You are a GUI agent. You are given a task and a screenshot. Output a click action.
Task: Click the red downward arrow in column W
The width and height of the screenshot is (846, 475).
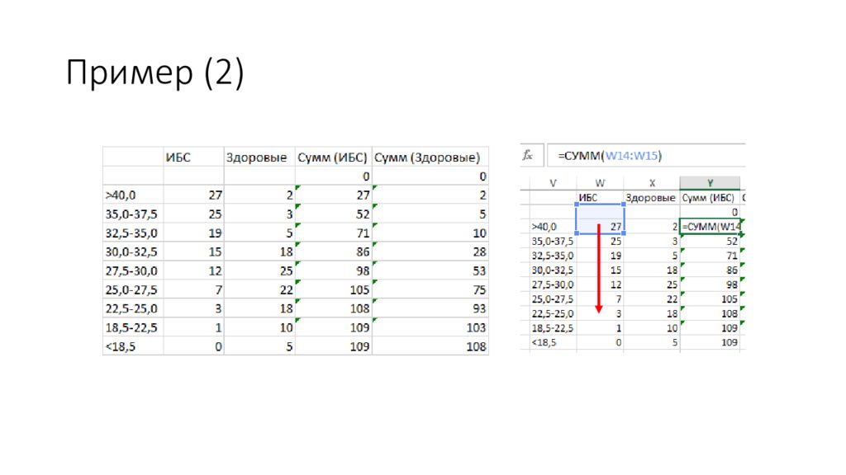coord(598,272)
